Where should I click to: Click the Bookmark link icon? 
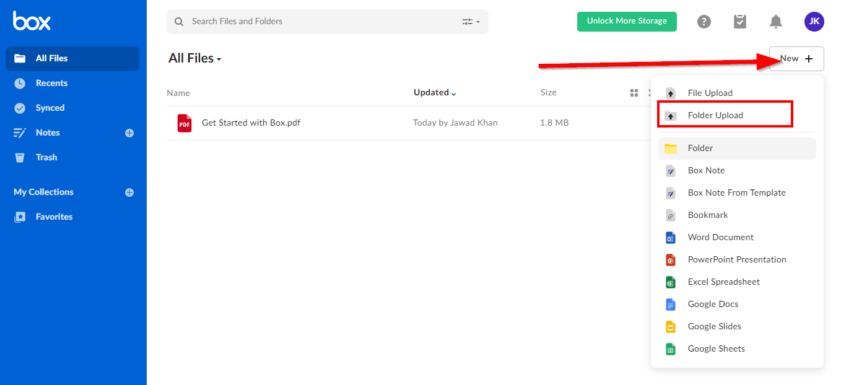tap(671, 215)
